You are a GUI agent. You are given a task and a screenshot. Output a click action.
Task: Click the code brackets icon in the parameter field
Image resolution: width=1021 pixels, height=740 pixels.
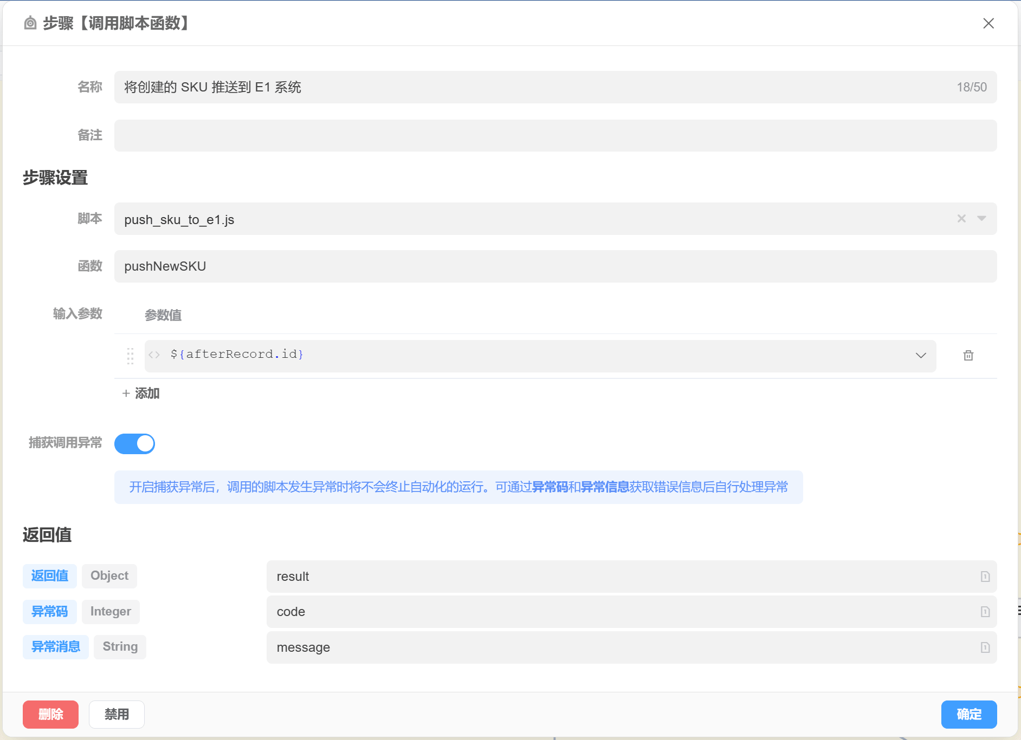[x=154, y=355]
